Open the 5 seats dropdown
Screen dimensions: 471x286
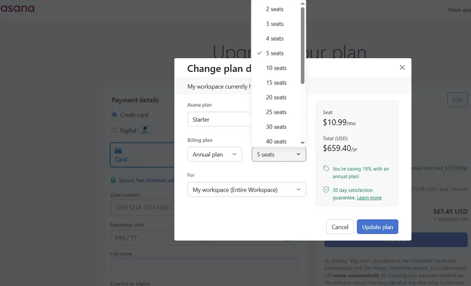(x=279, y=154)
